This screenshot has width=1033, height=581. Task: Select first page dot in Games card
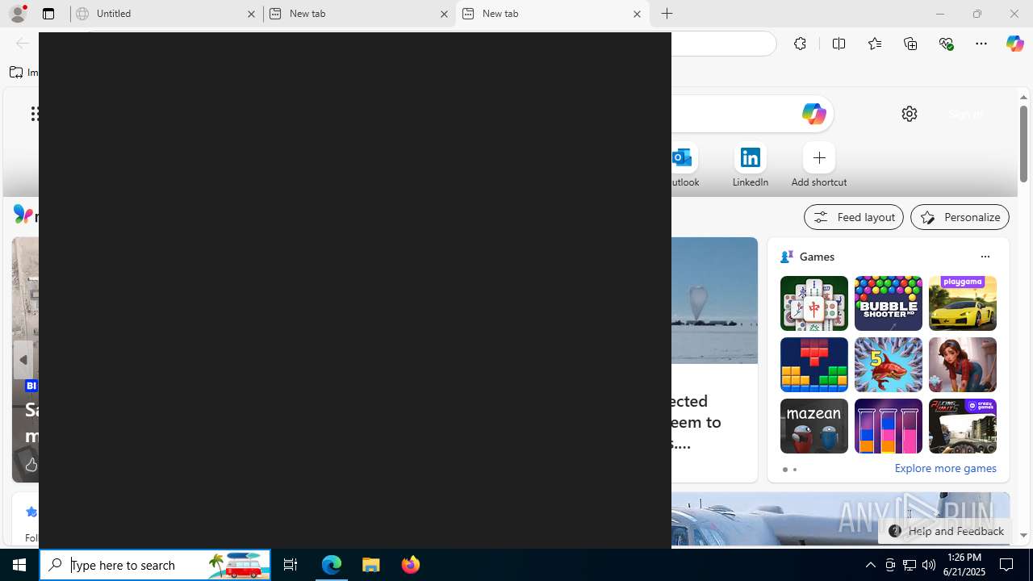point(784,470)
